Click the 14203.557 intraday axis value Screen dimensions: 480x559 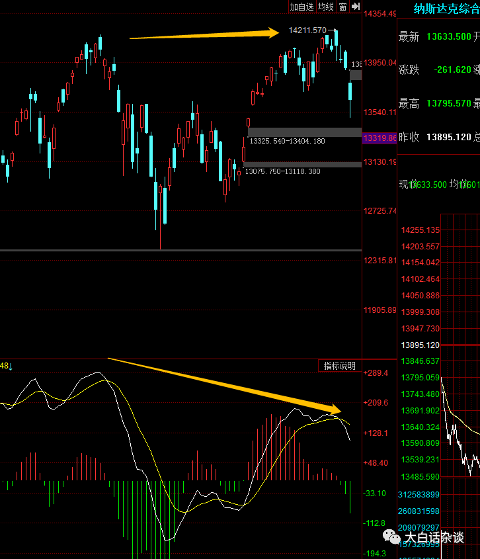click(420, 247)
